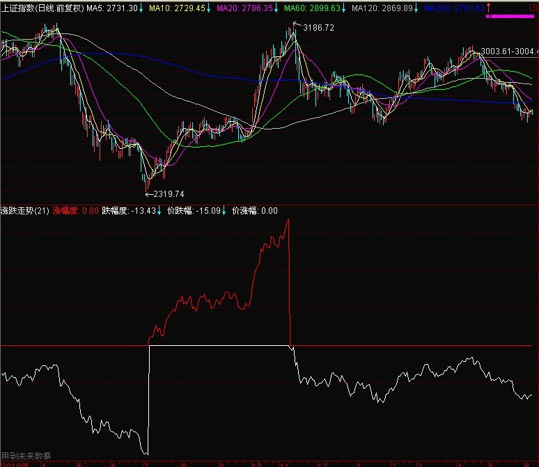Click the red 涨幅度: 0.00 label
Viewport: 539px width, 467px height.
76,211
